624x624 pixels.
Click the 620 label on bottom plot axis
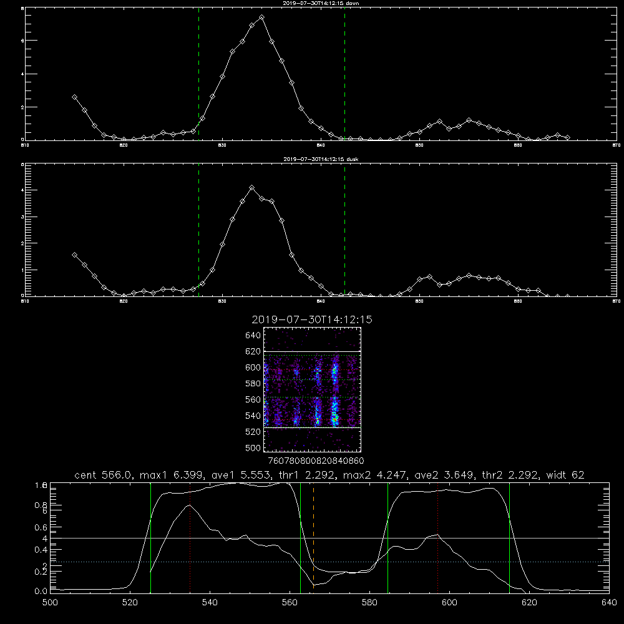pos(529,603)
